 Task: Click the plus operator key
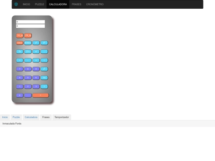20,60
